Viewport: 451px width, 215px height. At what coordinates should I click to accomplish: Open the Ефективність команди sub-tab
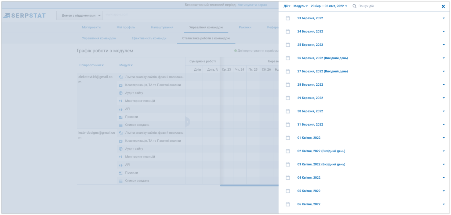tap(149, 38)
